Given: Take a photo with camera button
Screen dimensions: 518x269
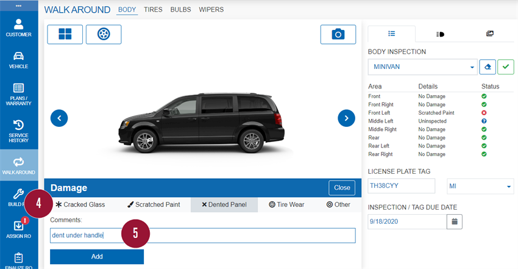Looking at the screenshot, I should click(338, 34).
